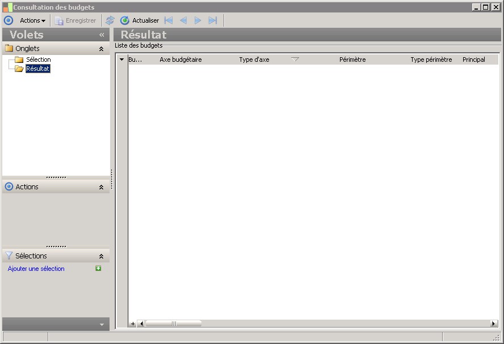Screen dimensions: 504x344
Task: Click the green plus add selection icon
Action: tap(98, 268)
